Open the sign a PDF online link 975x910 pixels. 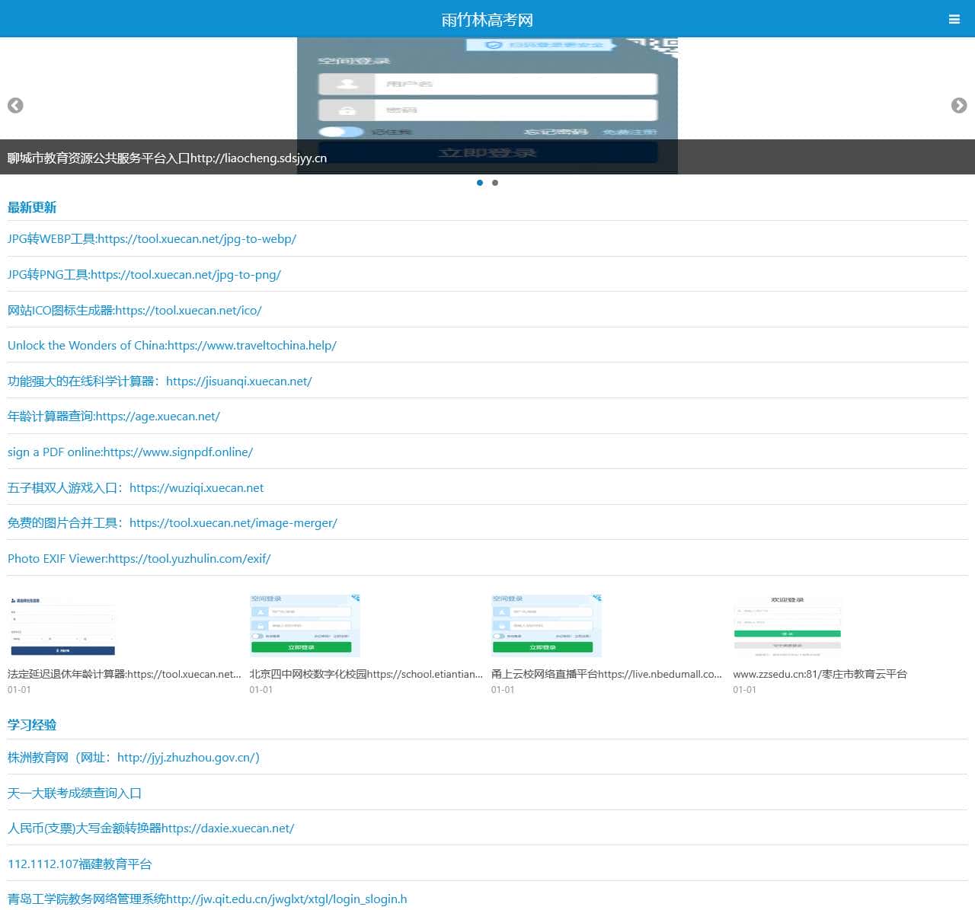(x=129, y=452)
